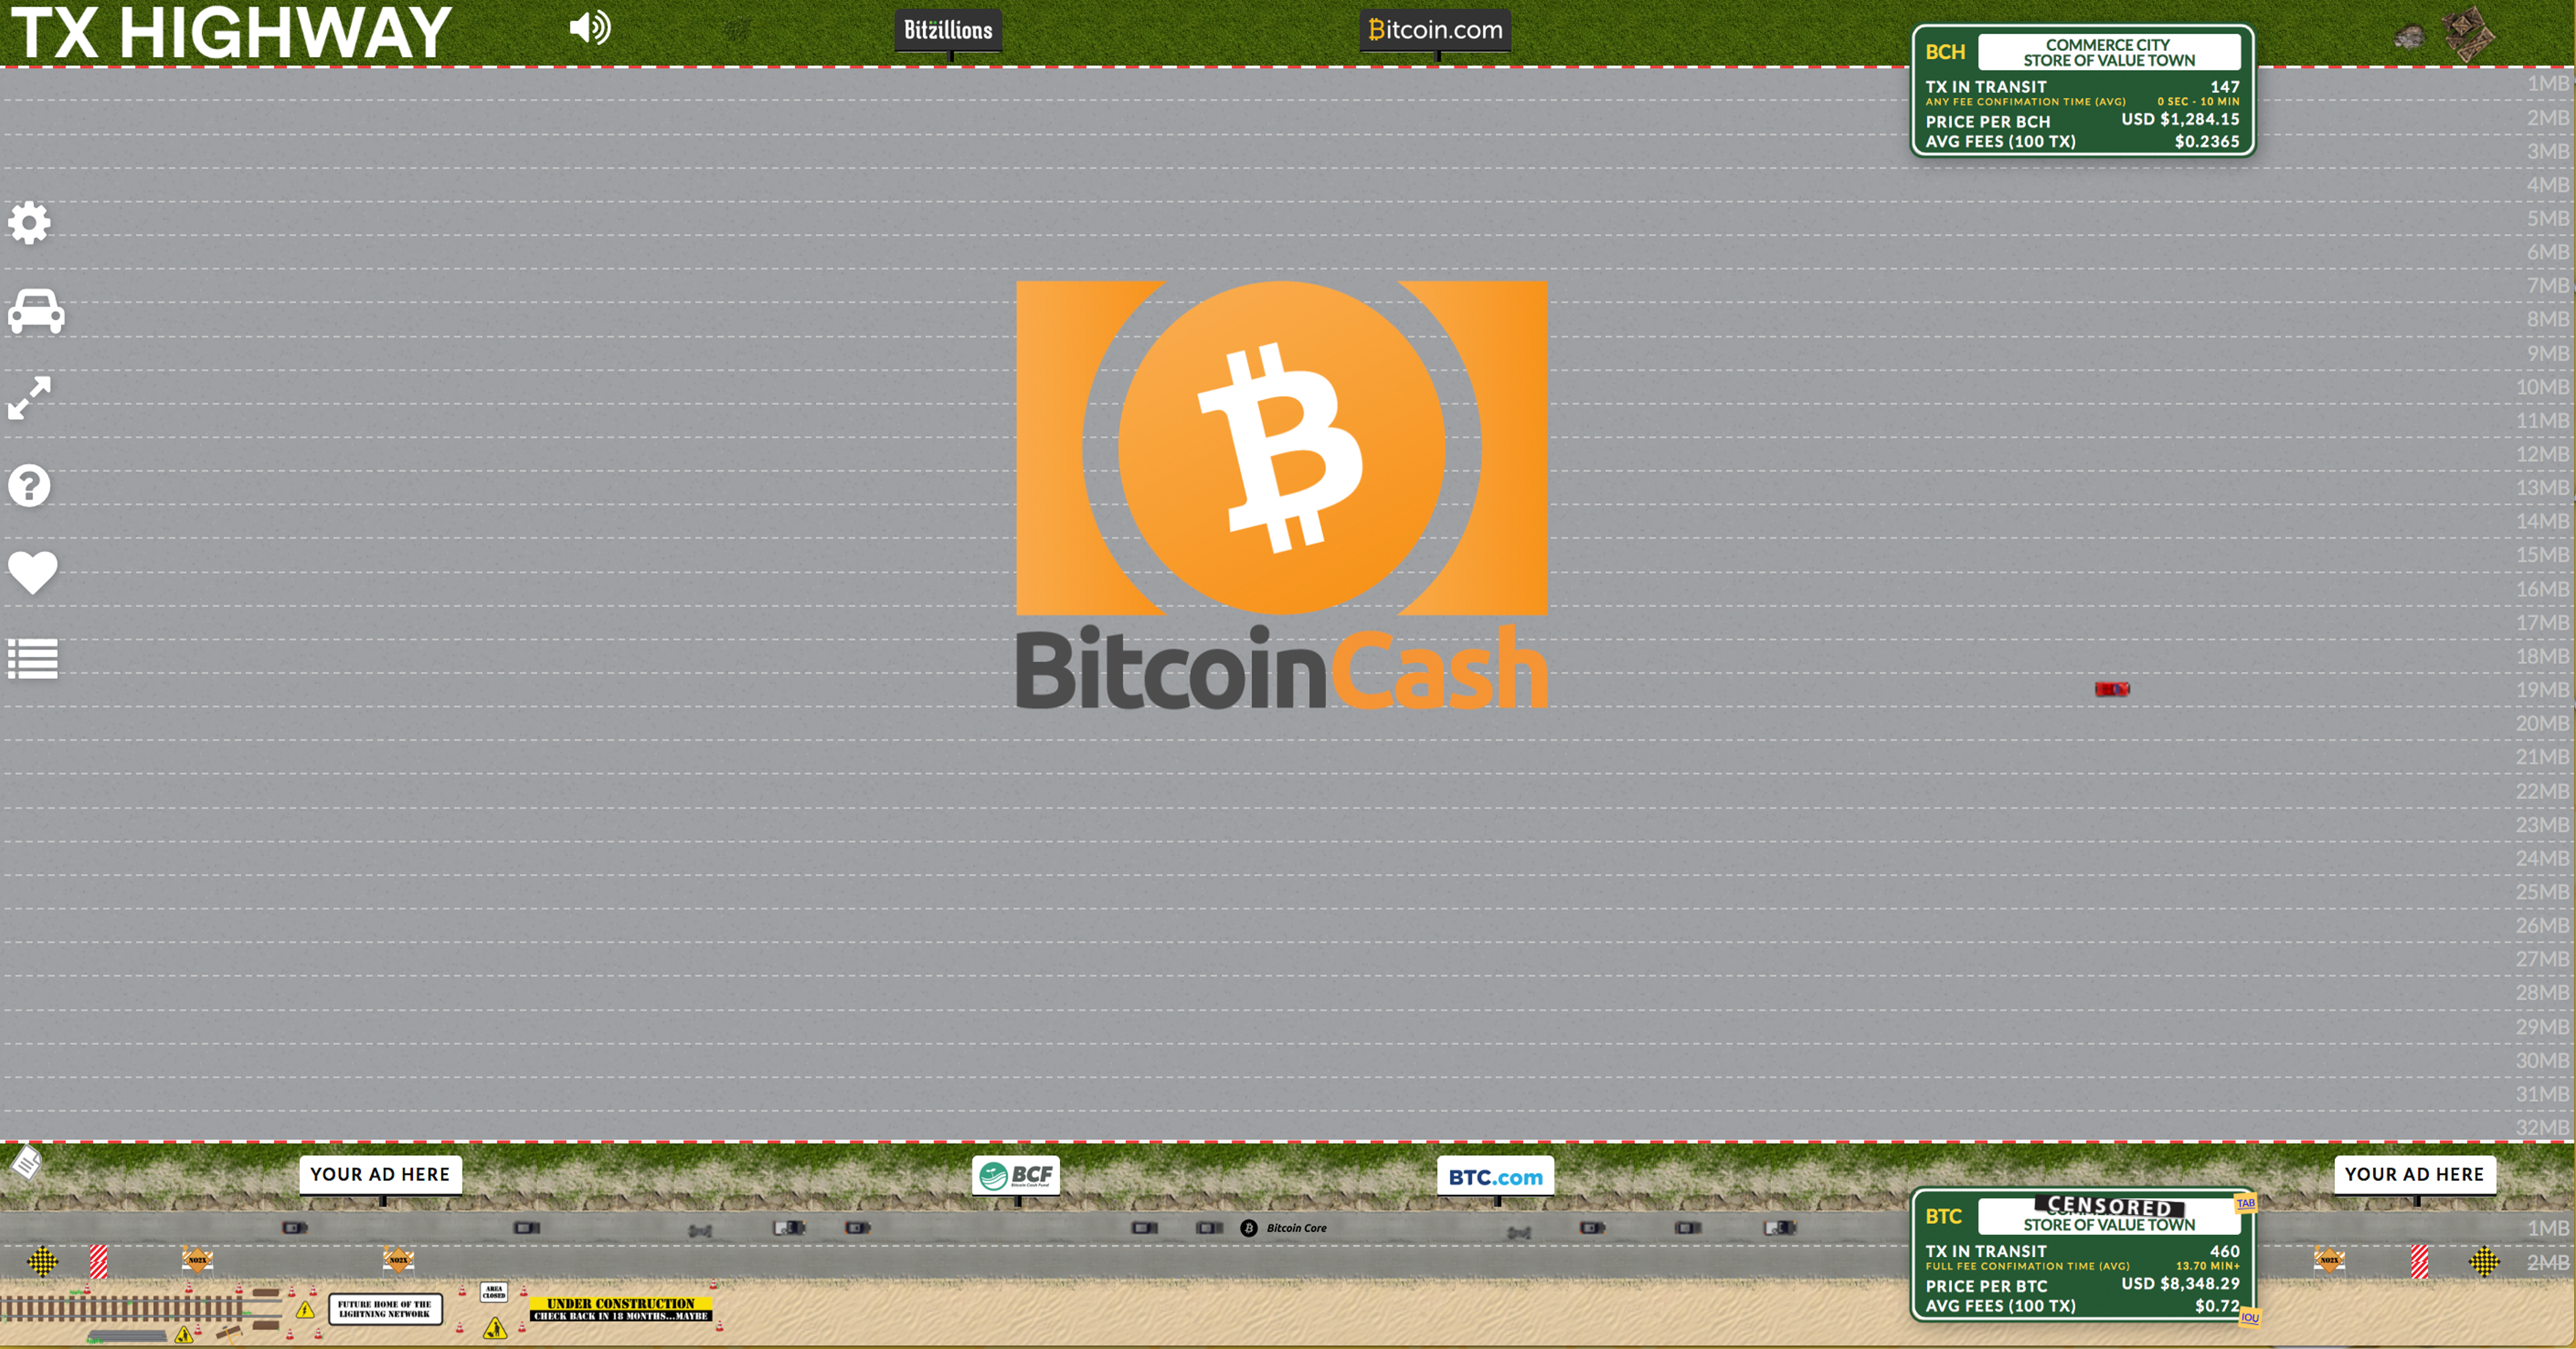Viewport: 2576px width, 1349px height.
Task: Click the BTC confirmation time 13.70 MIN+
Action: pyautogui.click(x=2208, y=1265)
